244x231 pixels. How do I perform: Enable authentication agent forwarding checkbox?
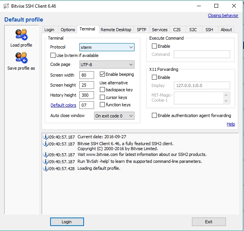pyautogui.click(x=154, y=115)
